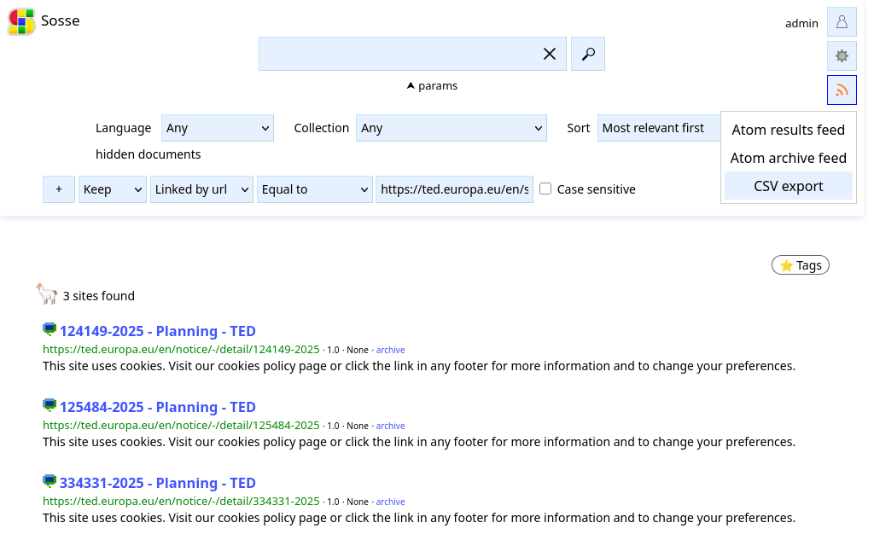The height and width of the screenshot is (540, 874).
Task: Select Atom archive feed
Action: [x=788, y=159]
